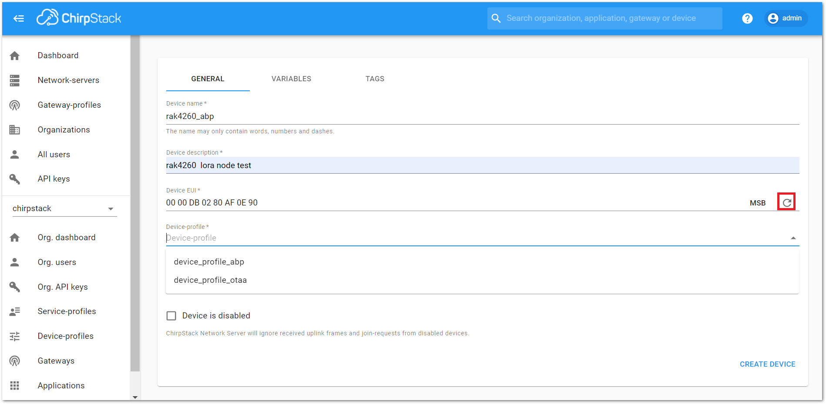This screenshot has width=826, height=404.
Task: Click the All users person icon
Action: click(x=15, y=155)
